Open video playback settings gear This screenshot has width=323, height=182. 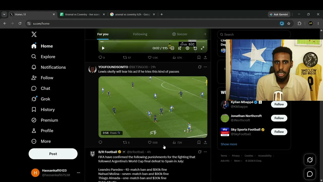[x=187, y=48]
